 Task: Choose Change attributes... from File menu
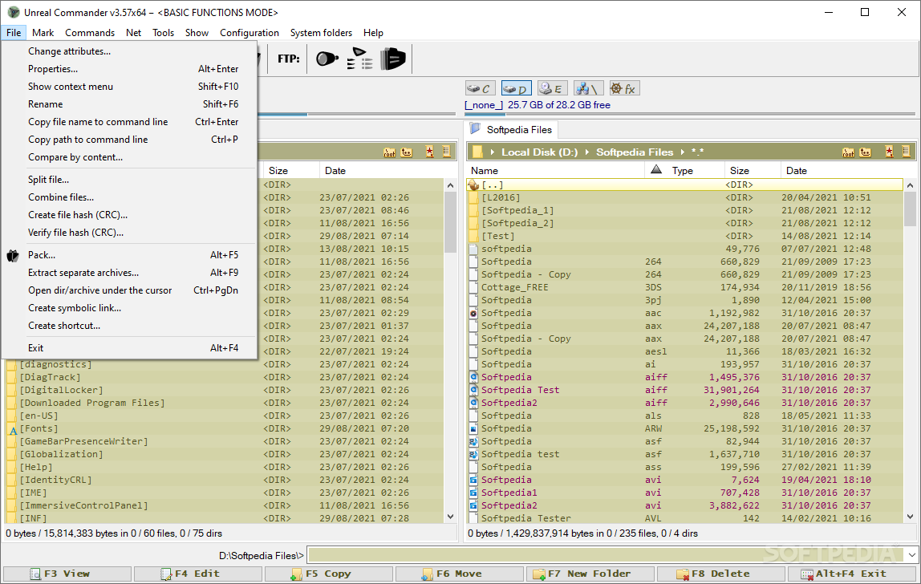129,51
